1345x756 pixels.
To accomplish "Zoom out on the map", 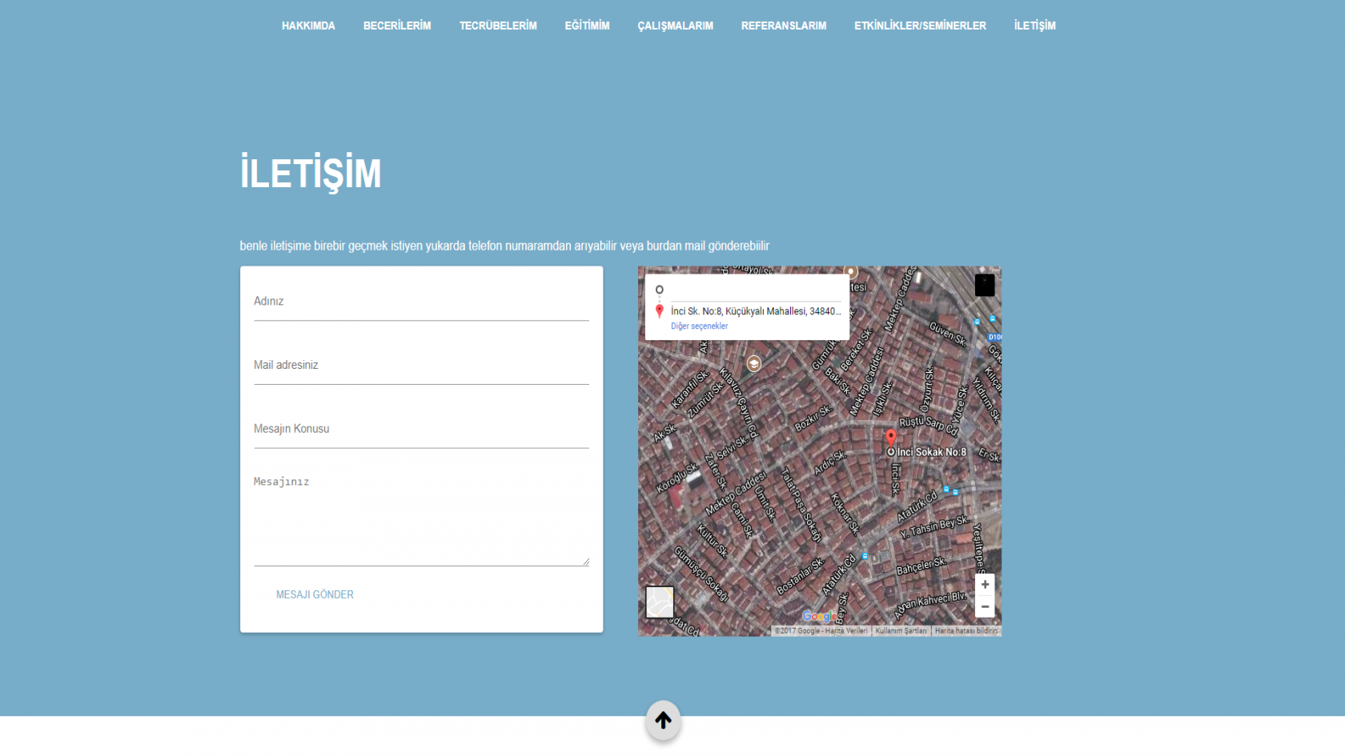I will pyautogui.click(x=985, y=607).
